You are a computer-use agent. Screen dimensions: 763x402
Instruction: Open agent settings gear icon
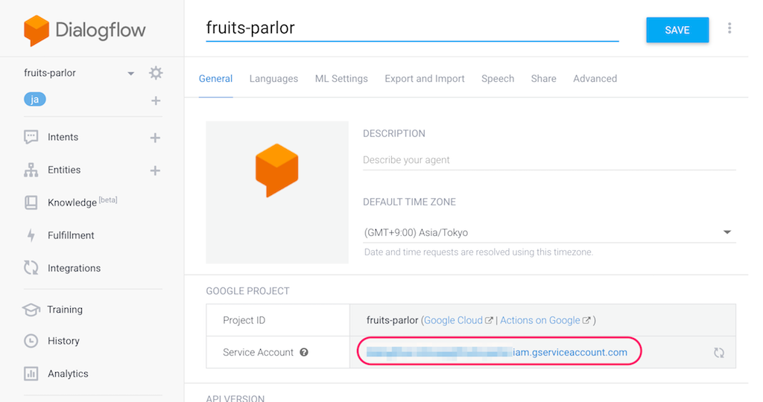tap(156, 73)
